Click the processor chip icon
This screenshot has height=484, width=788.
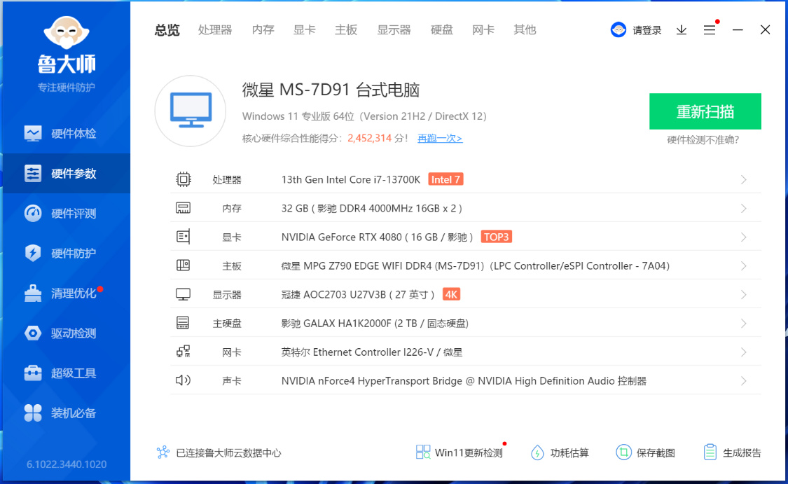point(184,179)
